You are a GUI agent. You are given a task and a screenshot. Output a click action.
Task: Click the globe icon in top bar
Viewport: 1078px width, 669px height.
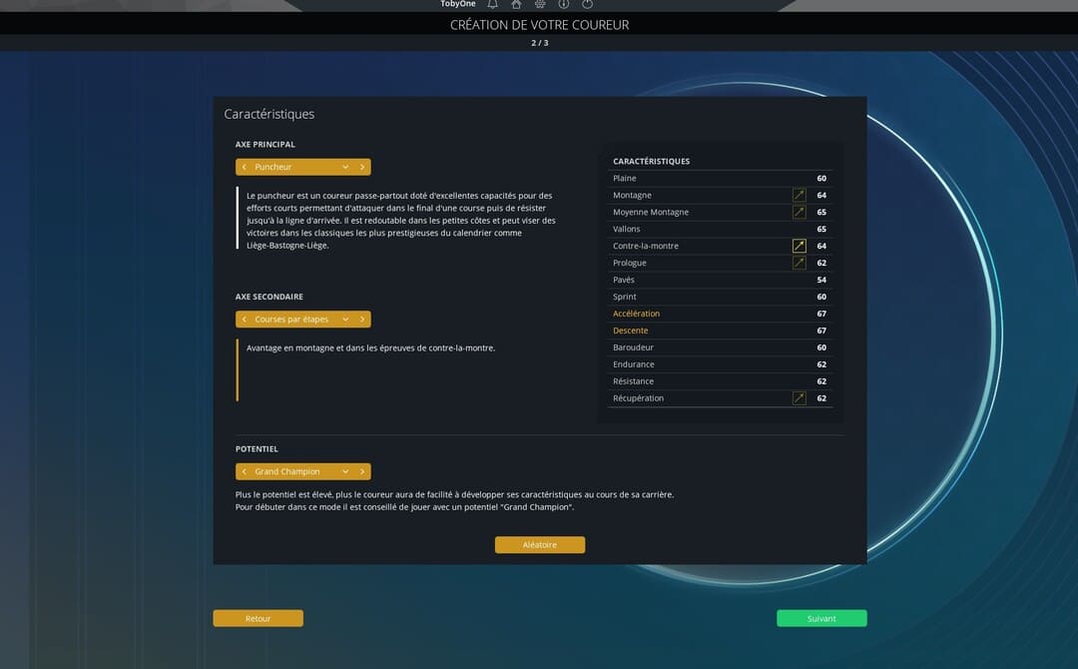point(540,5)
